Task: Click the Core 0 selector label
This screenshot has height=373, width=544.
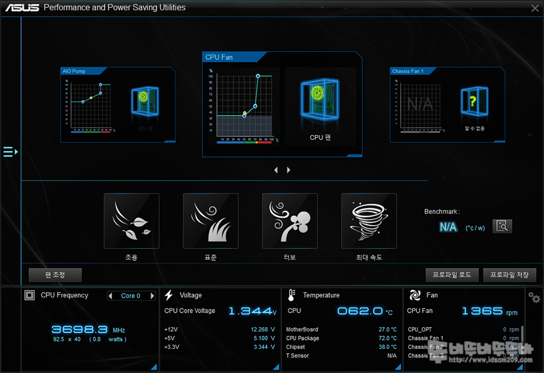Action: coord(131,296)
